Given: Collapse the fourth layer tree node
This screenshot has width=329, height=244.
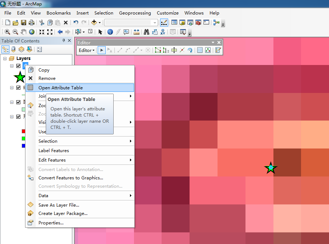Looking at the screenshot, I should pyautogui.click(x=12, y=117).
